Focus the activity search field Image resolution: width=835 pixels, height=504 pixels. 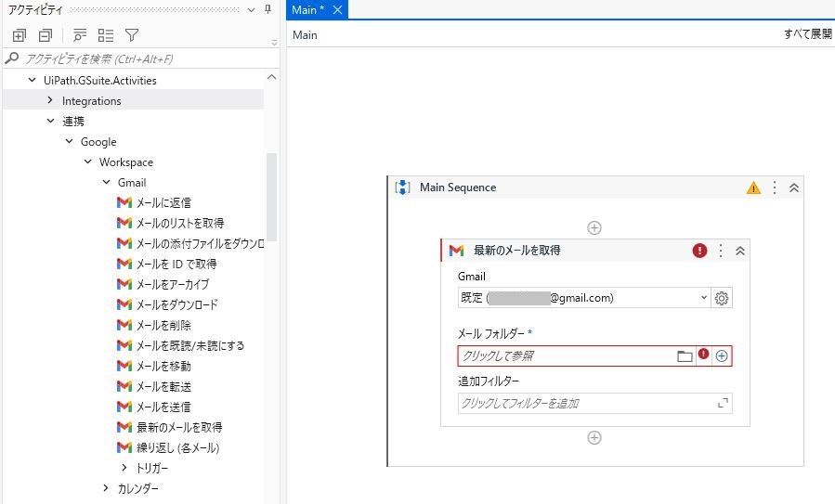point(141,58)
